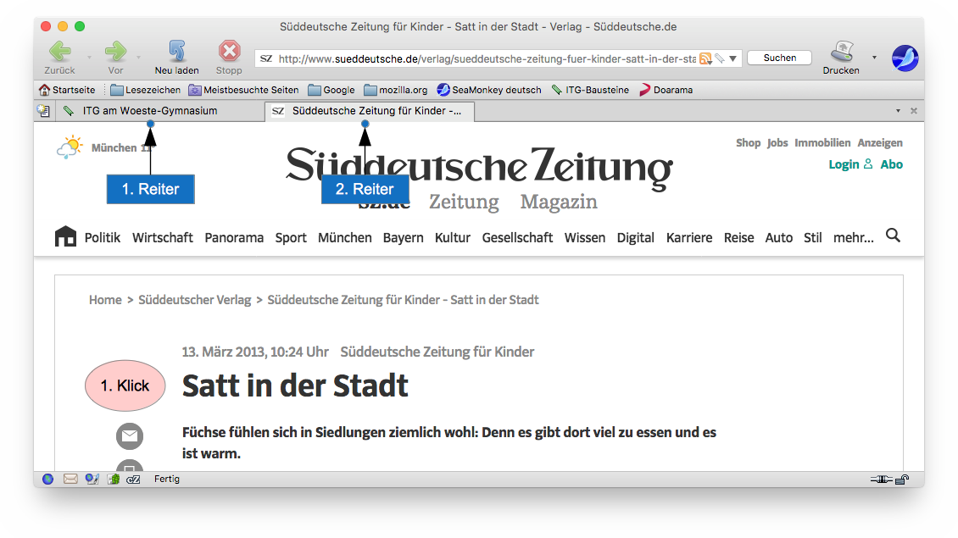Open the SeaMonkey Navigator globe in status bar
Screen dimensions: 958x538
click(x=47, y=480)
